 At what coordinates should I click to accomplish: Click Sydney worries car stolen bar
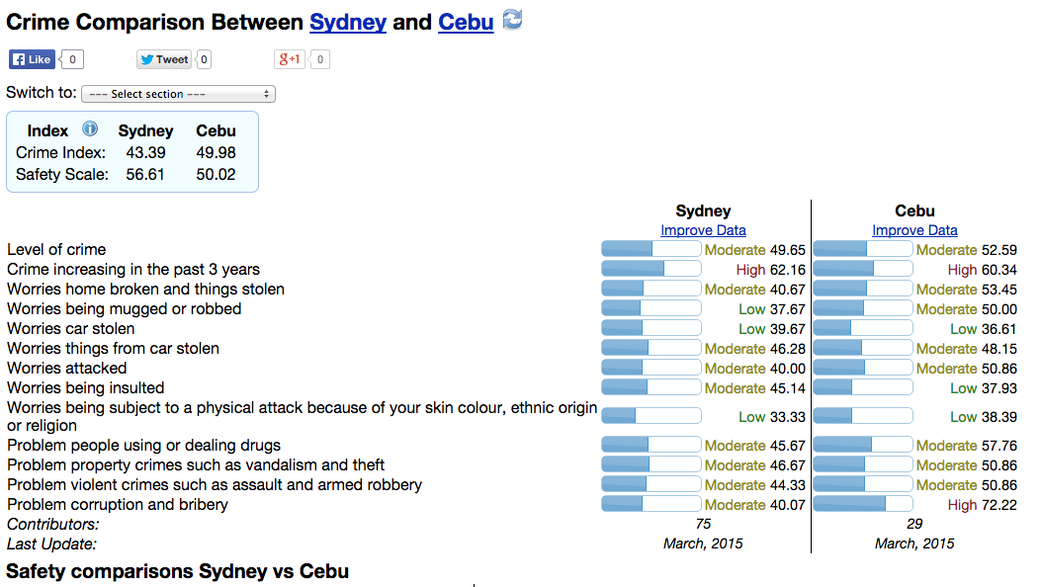pyautogui.click(x=651, y=328)
